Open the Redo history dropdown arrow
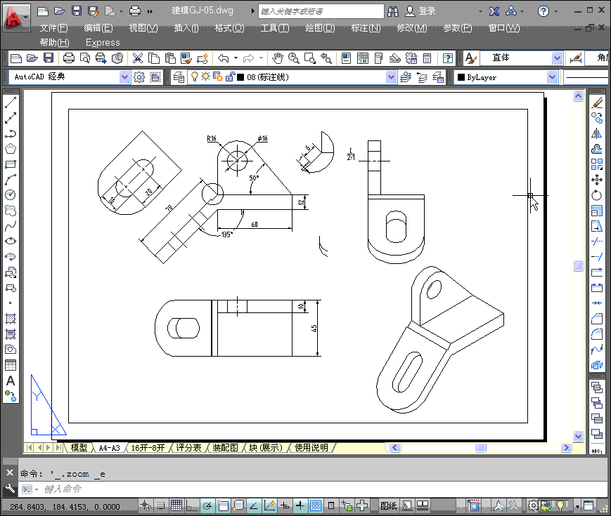Image resolution: width=611 pixels, height=516 pixels. [x=261, y=58]
